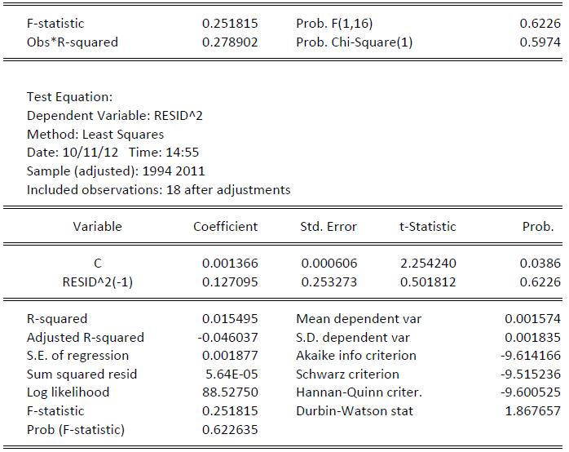Click the Coefficient column header
Screen dimensions: 569x452
tap(225, 227)
